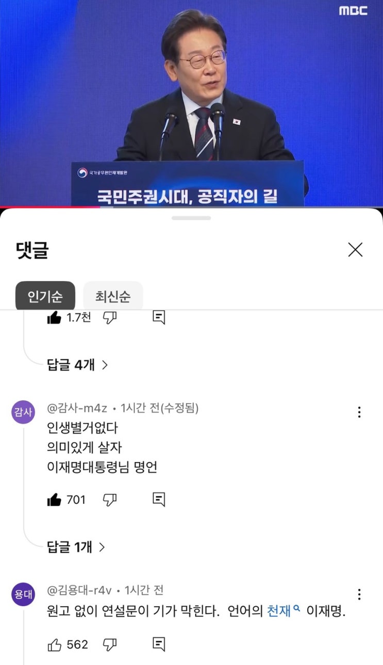
Task: Close the 댓글 comments panel
Action: (x=355, y=250)
